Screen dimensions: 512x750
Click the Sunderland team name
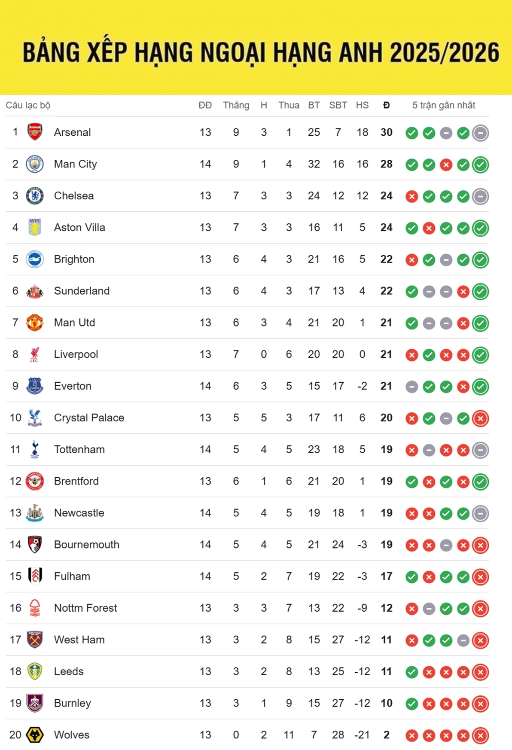click(x=82, y=291)
